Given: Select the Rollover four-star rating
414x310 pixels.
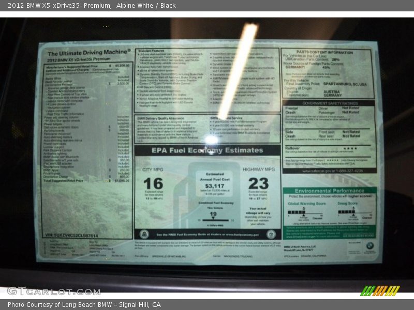Looking at the screenshot, I should (350, 148).
